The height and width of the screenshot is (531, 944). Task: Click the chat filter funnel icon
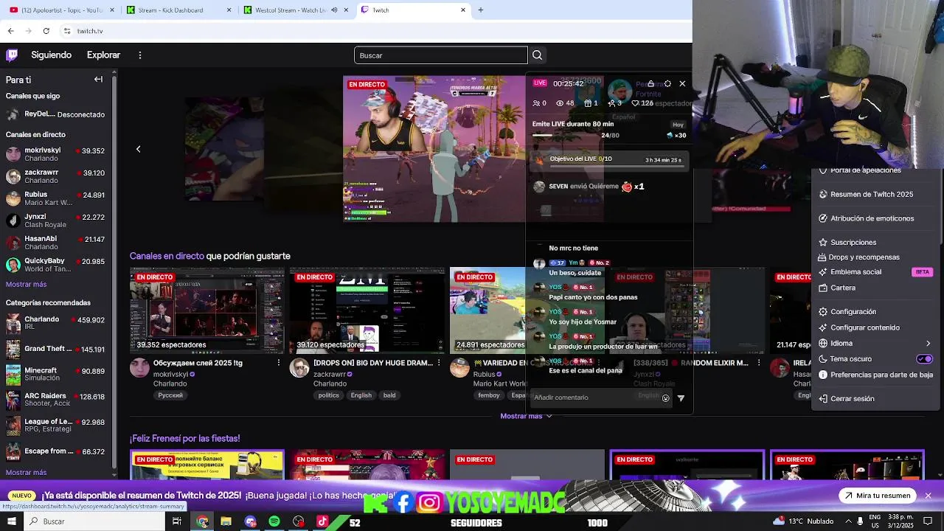tap(681, 398)
